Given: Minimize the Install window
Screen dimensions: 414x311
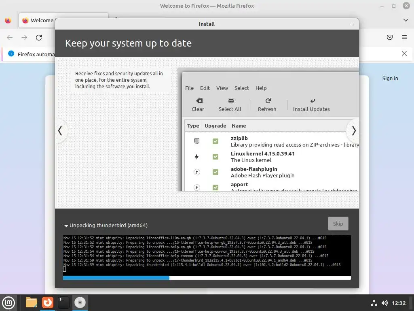Looking at the screenshot, I should 351,24.
